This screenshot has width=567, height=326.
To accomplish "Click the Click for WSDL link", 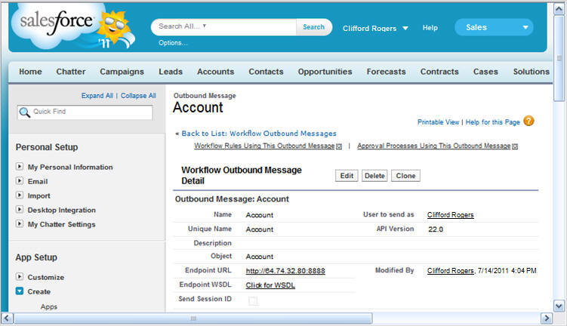I will click(x=270, y=285).
